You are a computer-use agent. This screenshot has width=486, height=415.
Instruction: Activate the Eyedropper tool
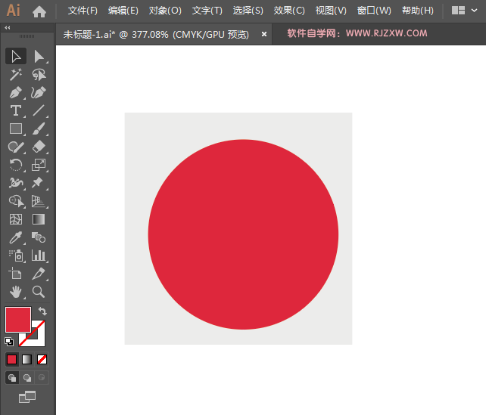point(15,237)
